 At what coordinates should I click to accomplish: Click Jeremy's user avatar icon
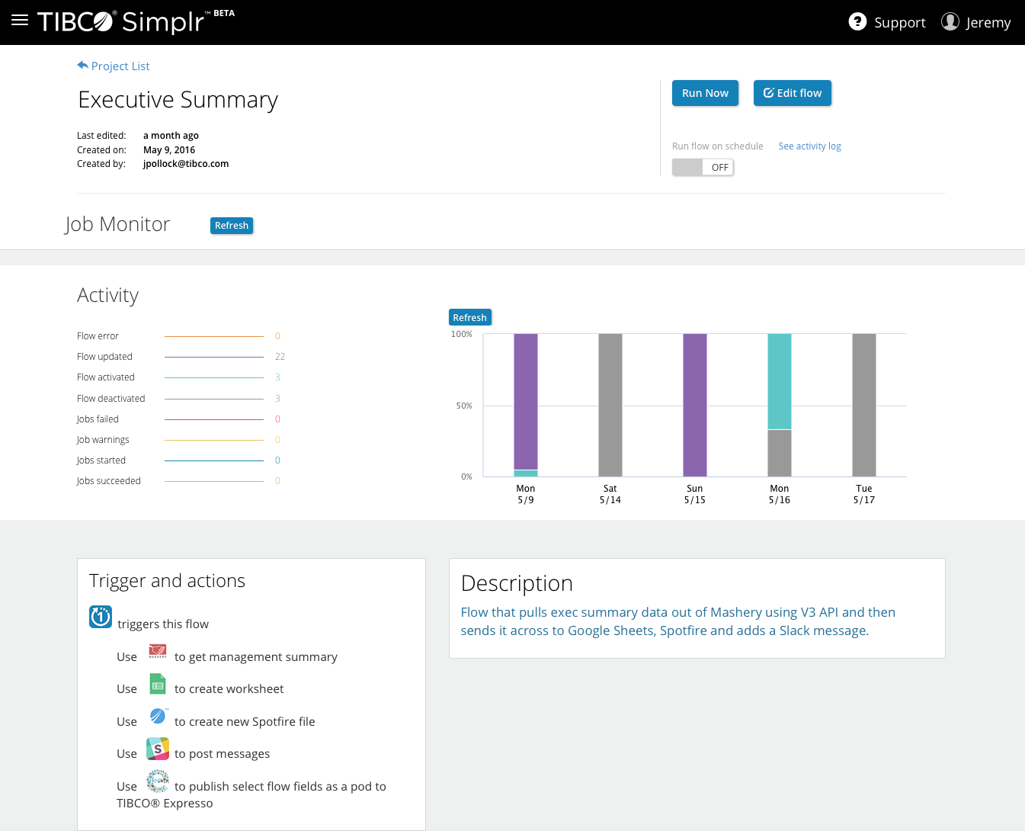point(950,21)
